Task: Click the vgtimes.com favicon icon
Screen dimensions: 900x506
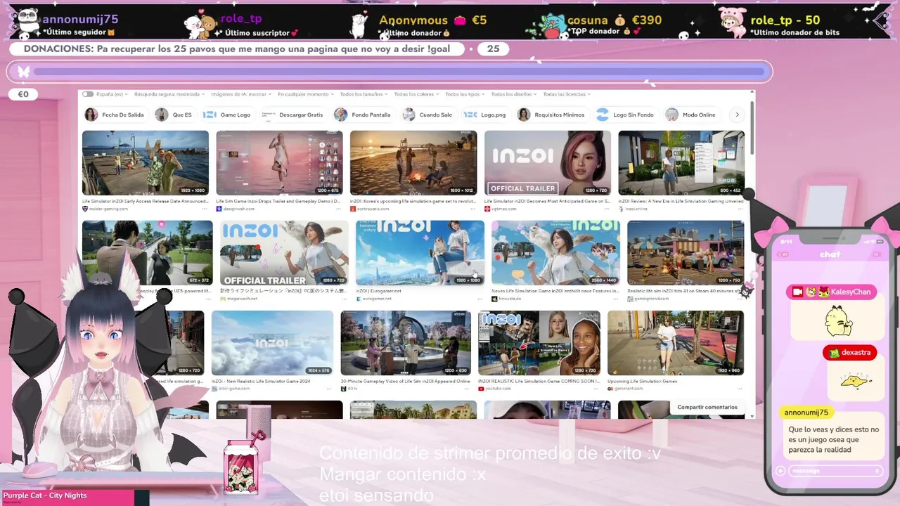Action: (x=487, y=209)
